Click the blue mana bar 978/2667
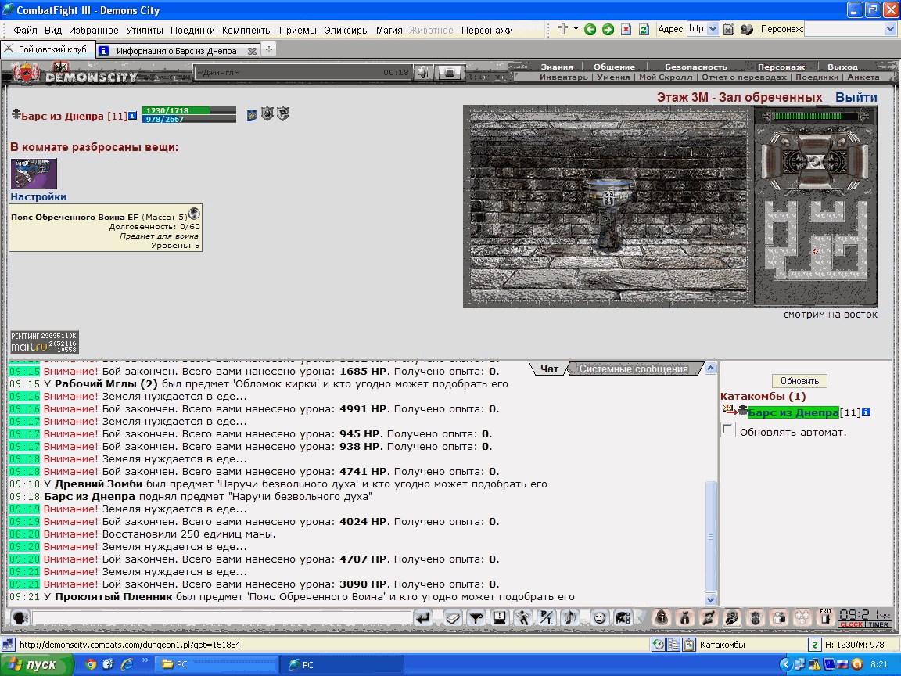The image size is (901, 676). (189, 119)
